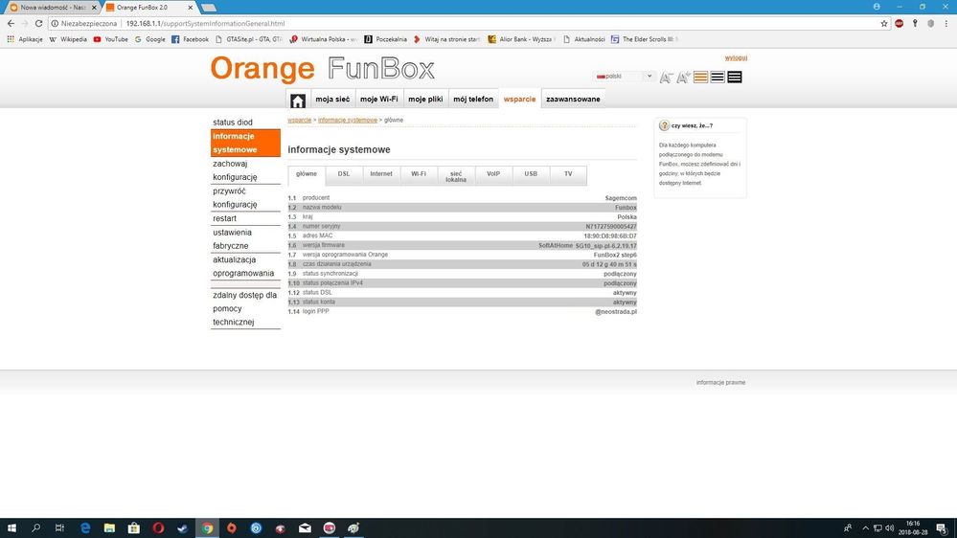The width and height of the screenshot is (957, 538).
Task: Open the Steam app from the taskbar
Action: coord(182,527)
